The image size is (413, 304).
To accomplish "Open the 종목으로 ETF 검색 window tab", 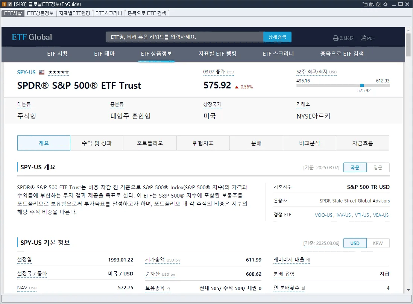I will click(147, 13).
